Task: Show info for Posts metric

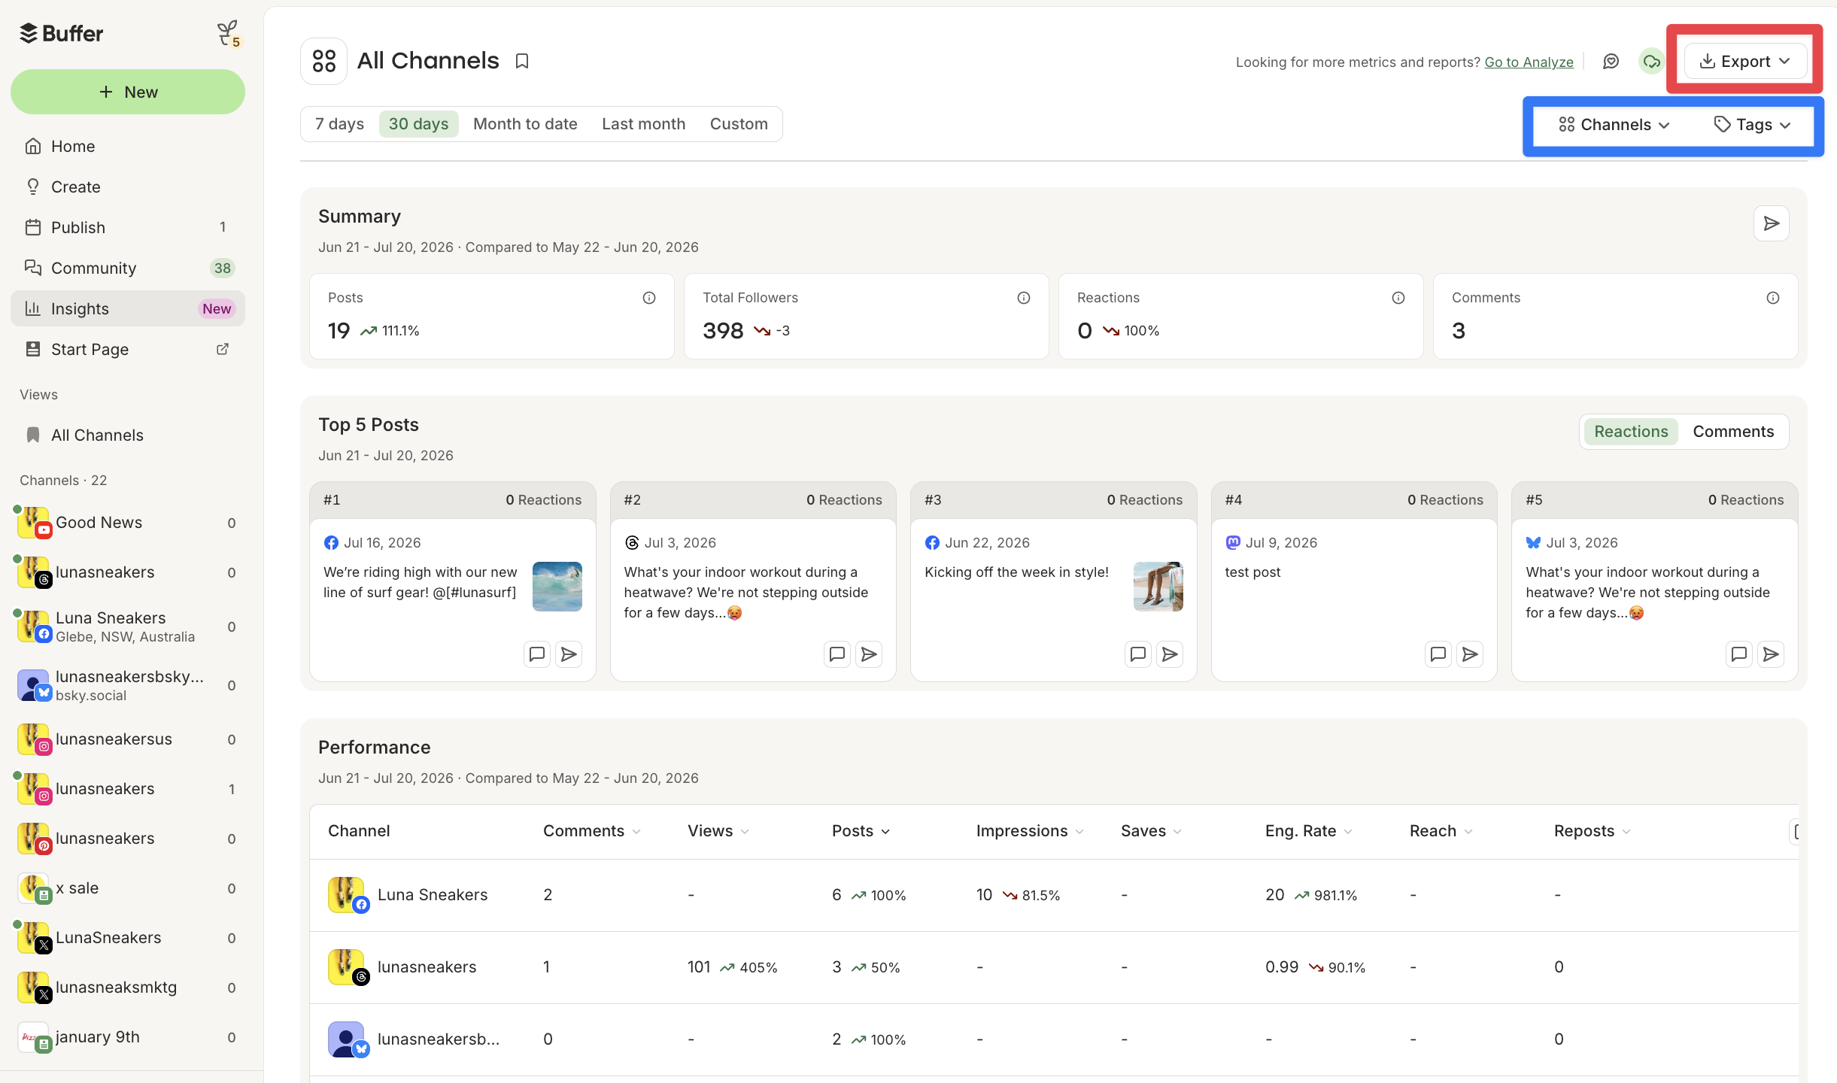Action: pos(649,298)
